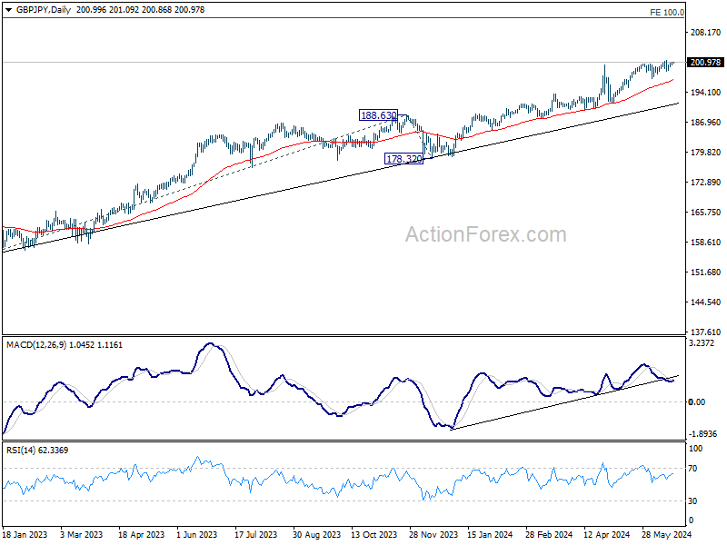Select the 13 Oct 2023 date label
Image resolution: width=727 pixels, height=545 pixels.
pos(374,534)
